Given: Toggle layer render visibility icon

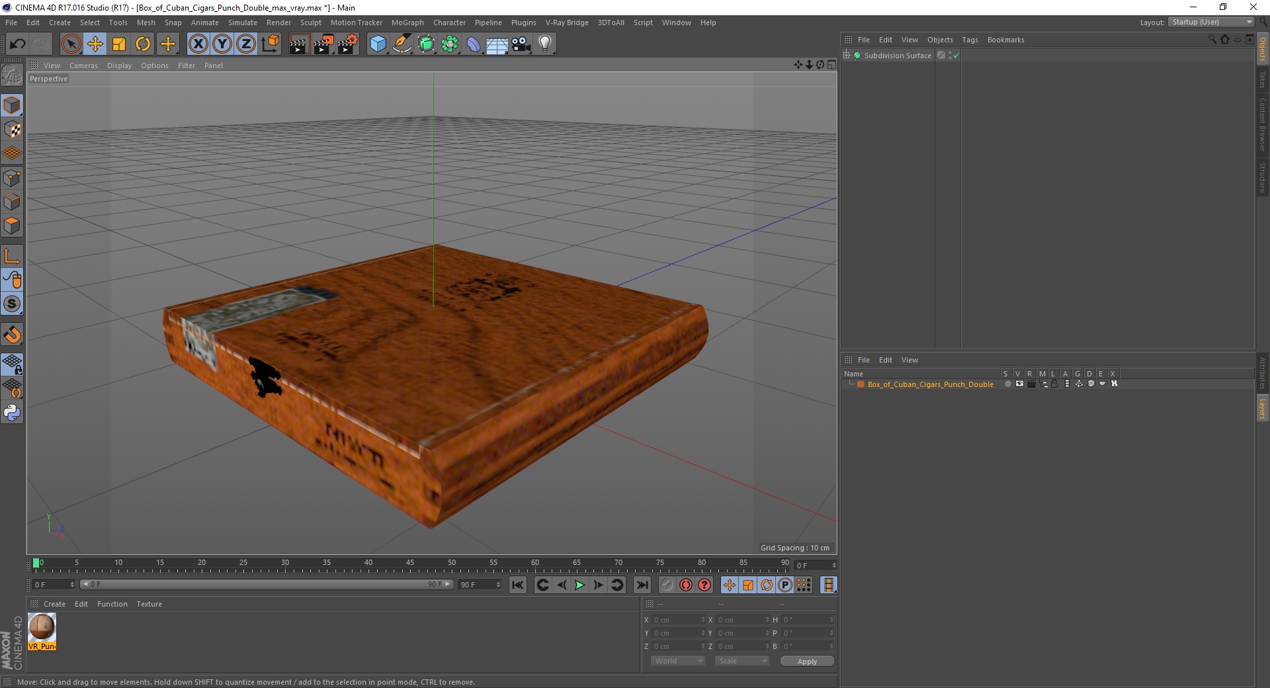Looking at the screenshot, I should pos(1031,384).
